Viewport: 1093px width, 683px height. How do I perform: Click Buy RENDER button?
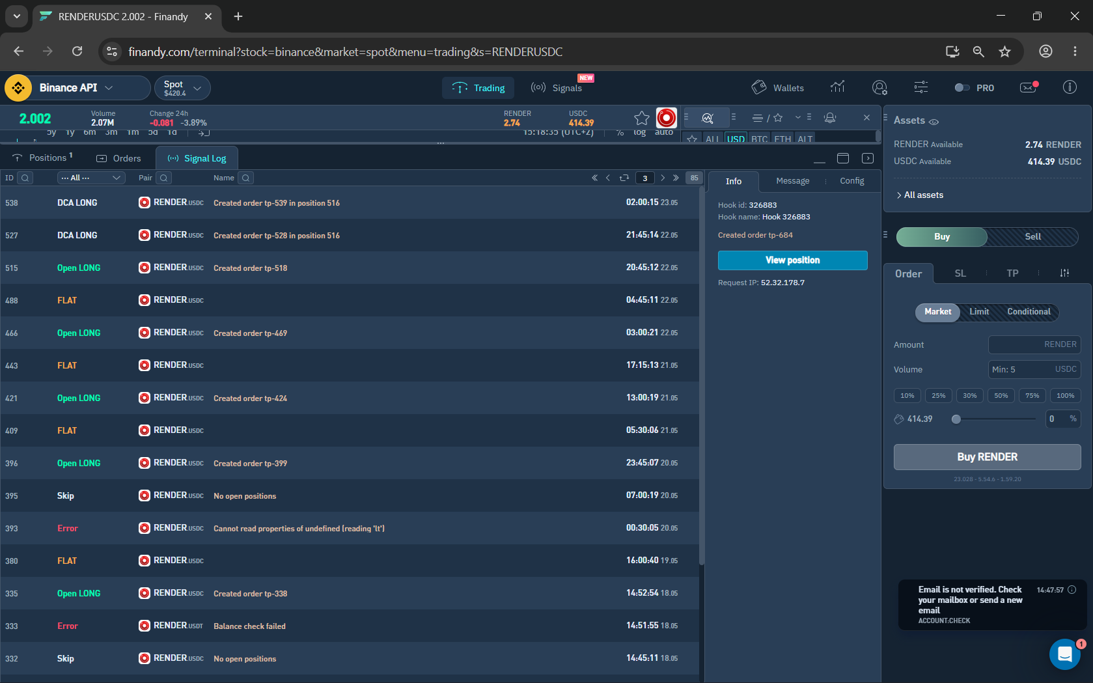coord(987,457)
